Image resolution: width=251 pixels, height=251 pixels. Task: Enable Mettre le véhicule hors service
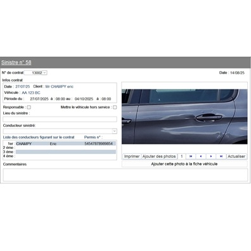tap(115, 107)
